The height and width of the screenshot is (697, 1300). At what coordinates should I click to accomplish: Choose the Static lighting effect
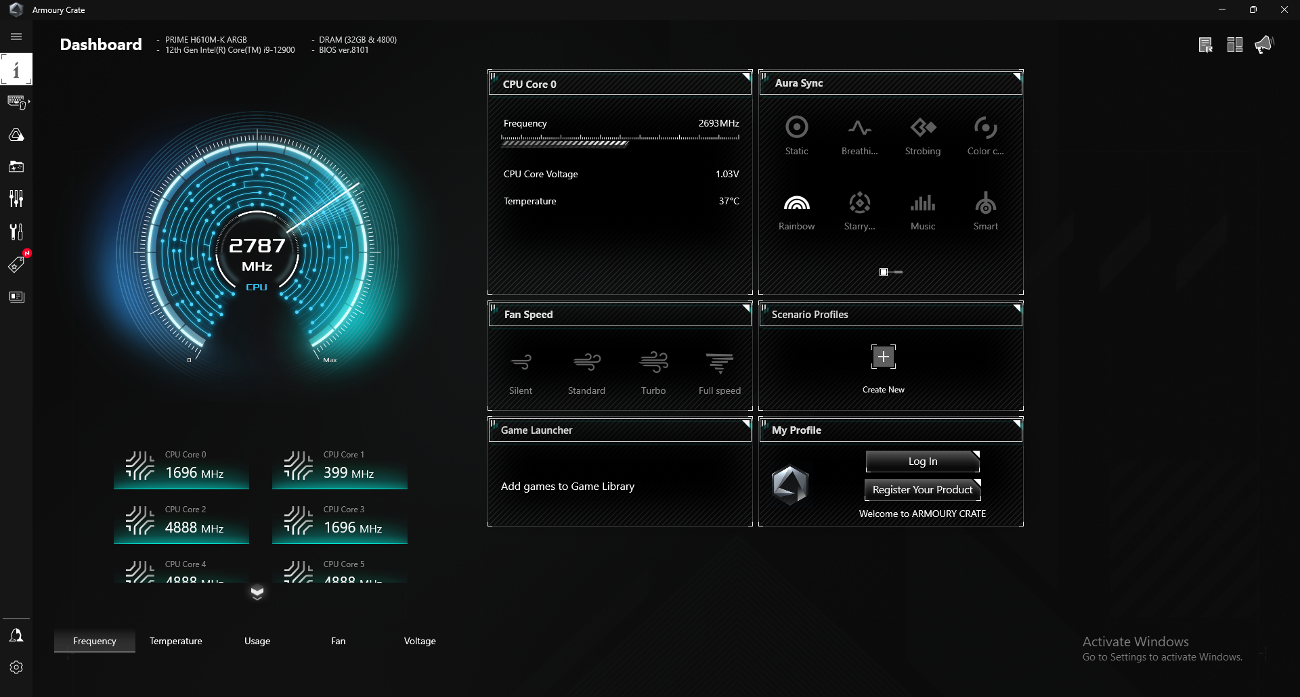click(x=796, y=135)
